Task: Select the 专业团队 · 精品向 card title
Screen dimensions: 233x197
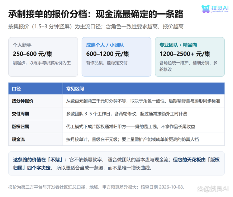Action: pyautogui.click(x=178, y=45)
